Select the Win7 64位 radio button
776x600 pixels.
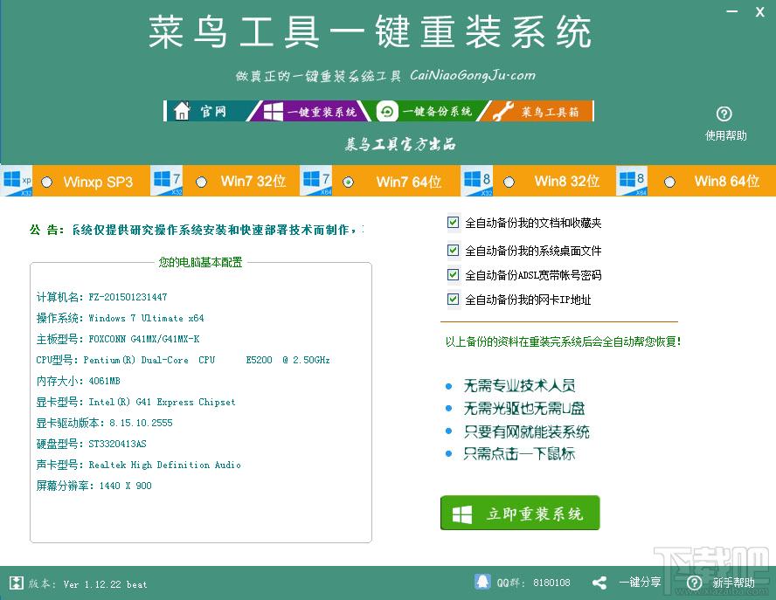click(349, 182)
